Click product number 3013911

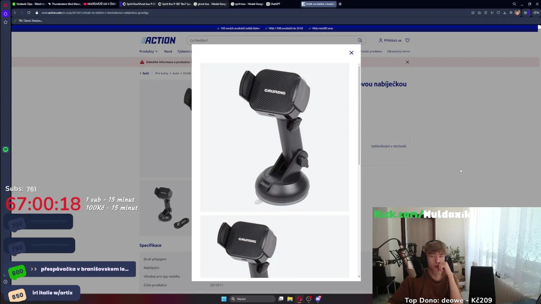[216, 285]
